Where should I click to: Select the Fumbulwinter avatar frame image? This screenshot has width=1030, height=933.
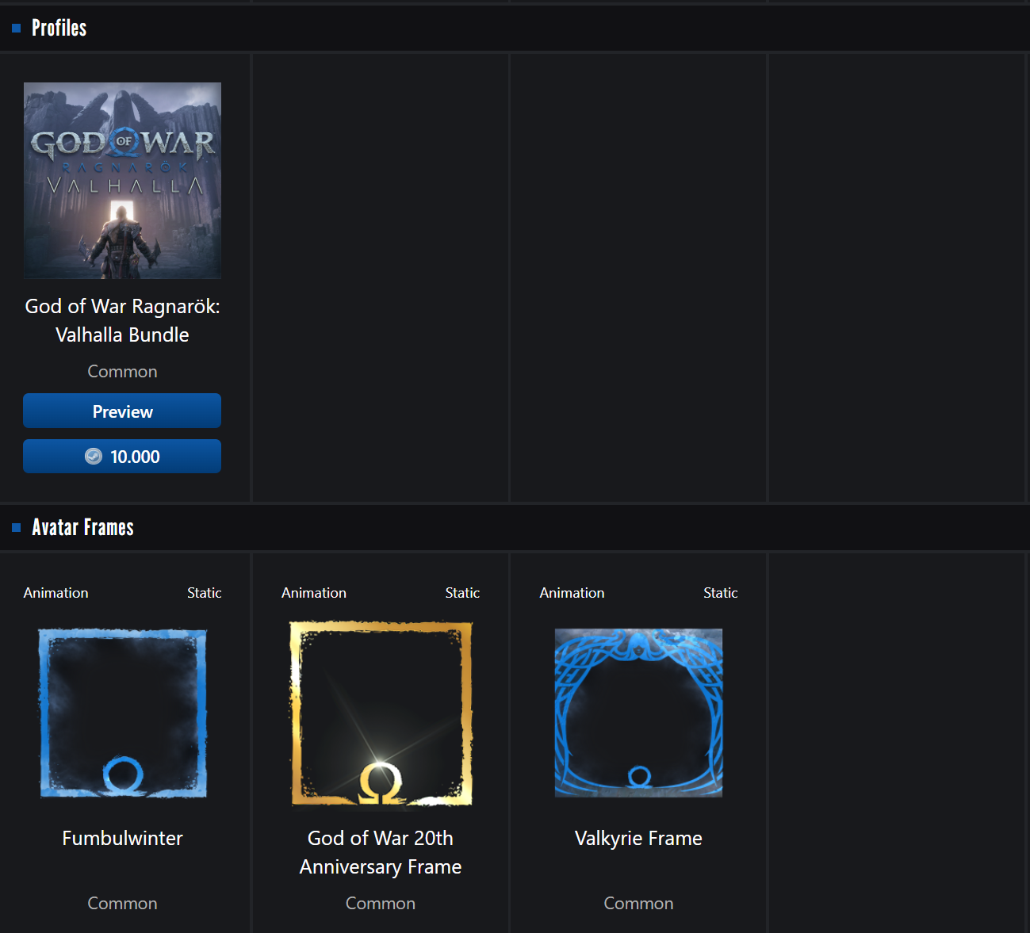122,713
